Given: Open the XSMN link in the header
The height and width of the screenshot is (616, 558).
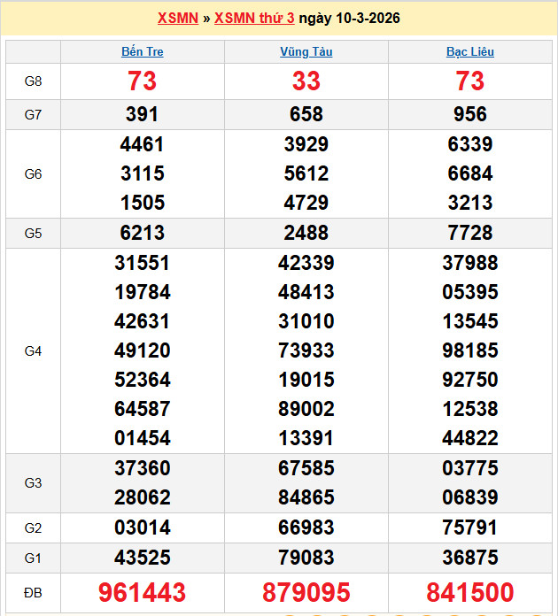Looking at the screenshot, I should pos(177,18).
